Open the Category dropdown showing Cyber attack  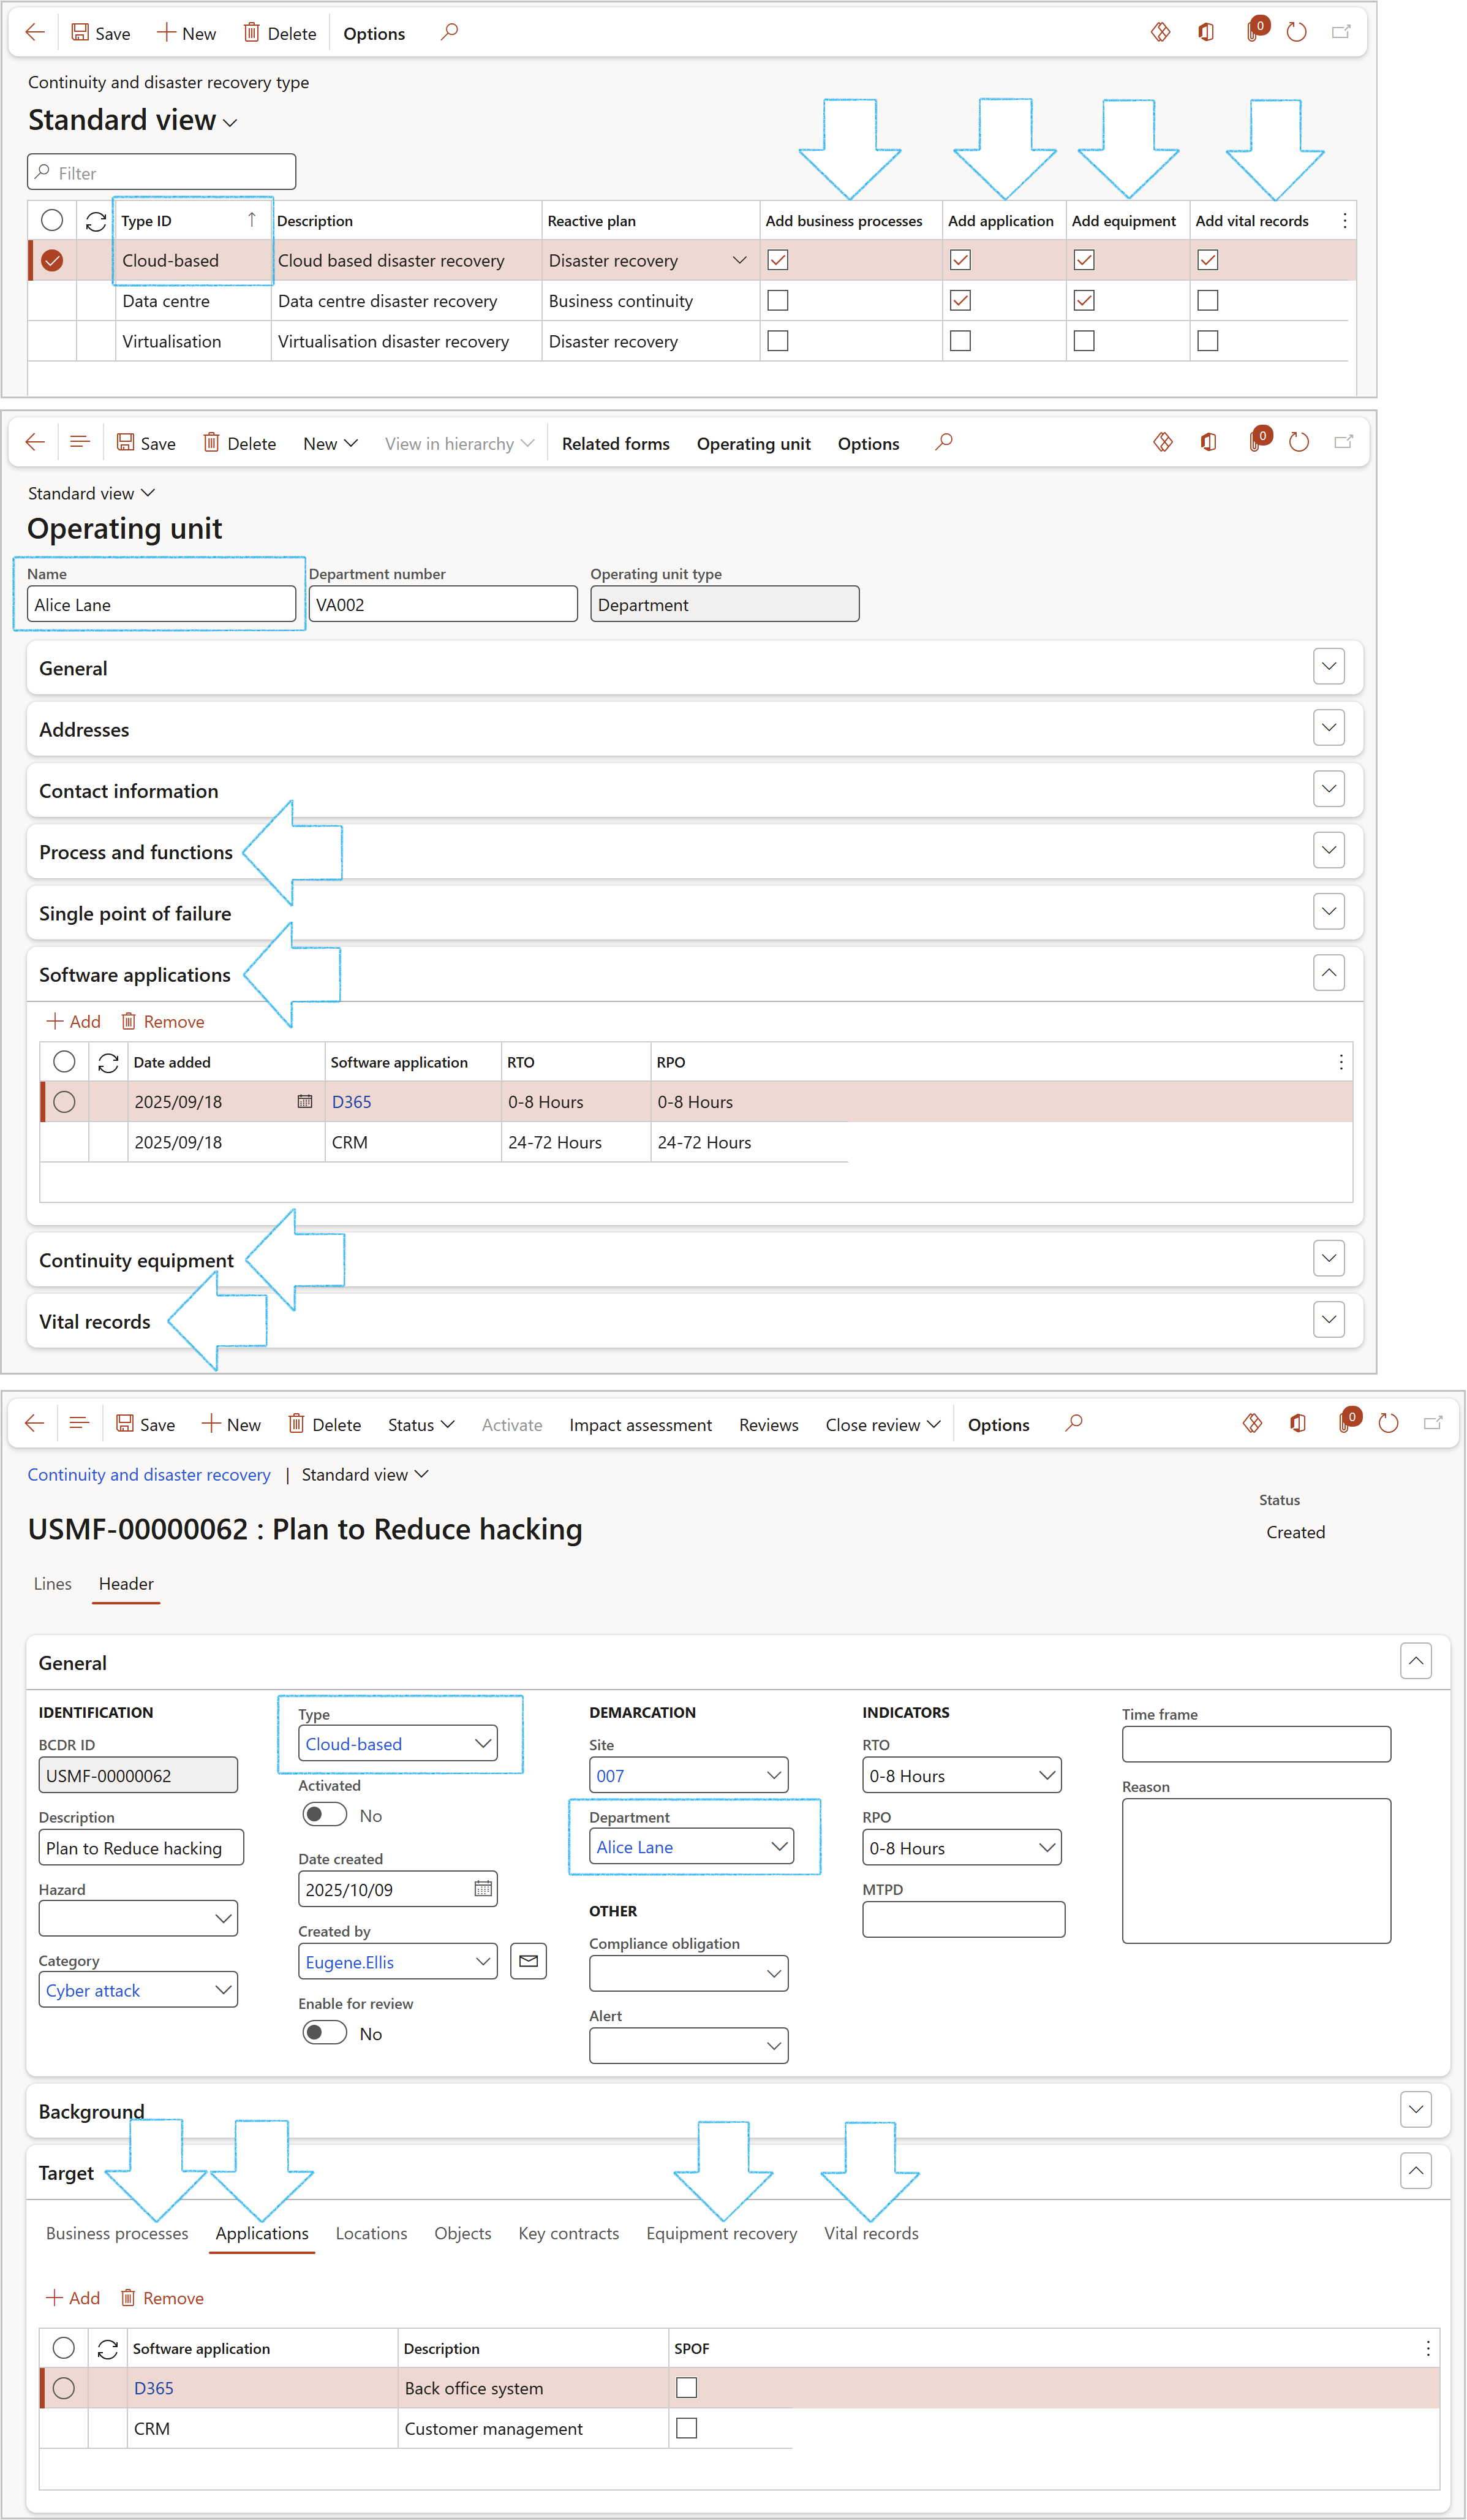point(223,1990)
